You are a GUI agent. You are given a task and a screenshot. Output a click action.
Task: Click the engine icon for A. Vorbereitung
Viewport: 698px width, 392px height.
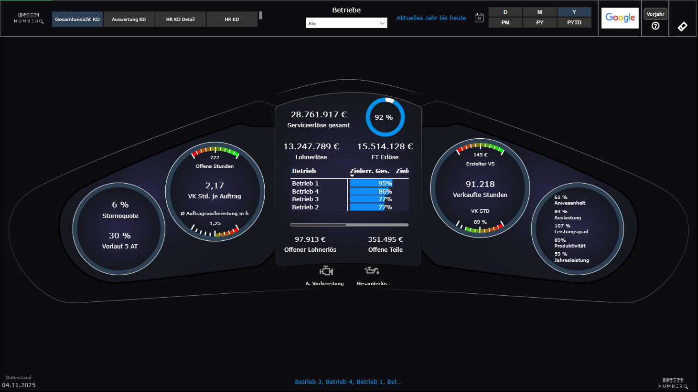(x=326, y=271)
